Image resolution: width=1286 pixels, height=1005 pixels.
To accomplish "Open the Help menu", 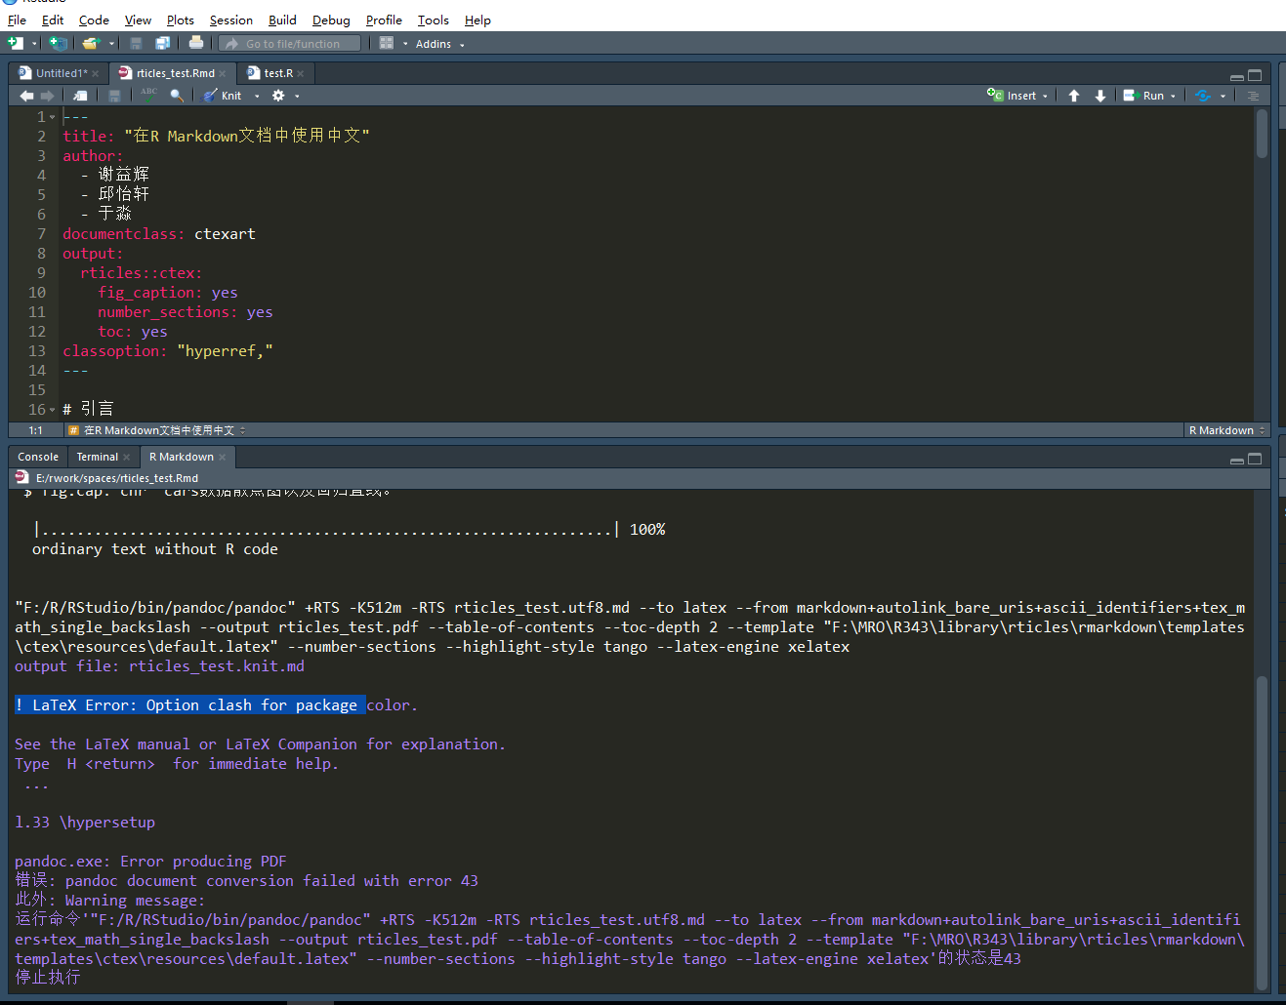I will coord(477,20).
